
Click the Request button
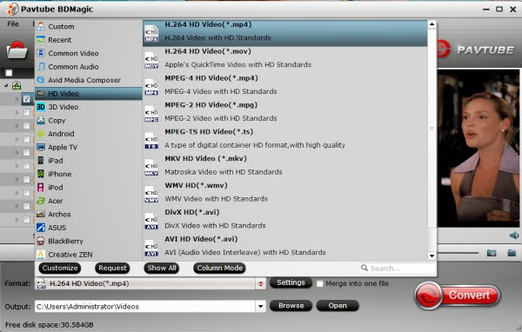coord(112,269)
